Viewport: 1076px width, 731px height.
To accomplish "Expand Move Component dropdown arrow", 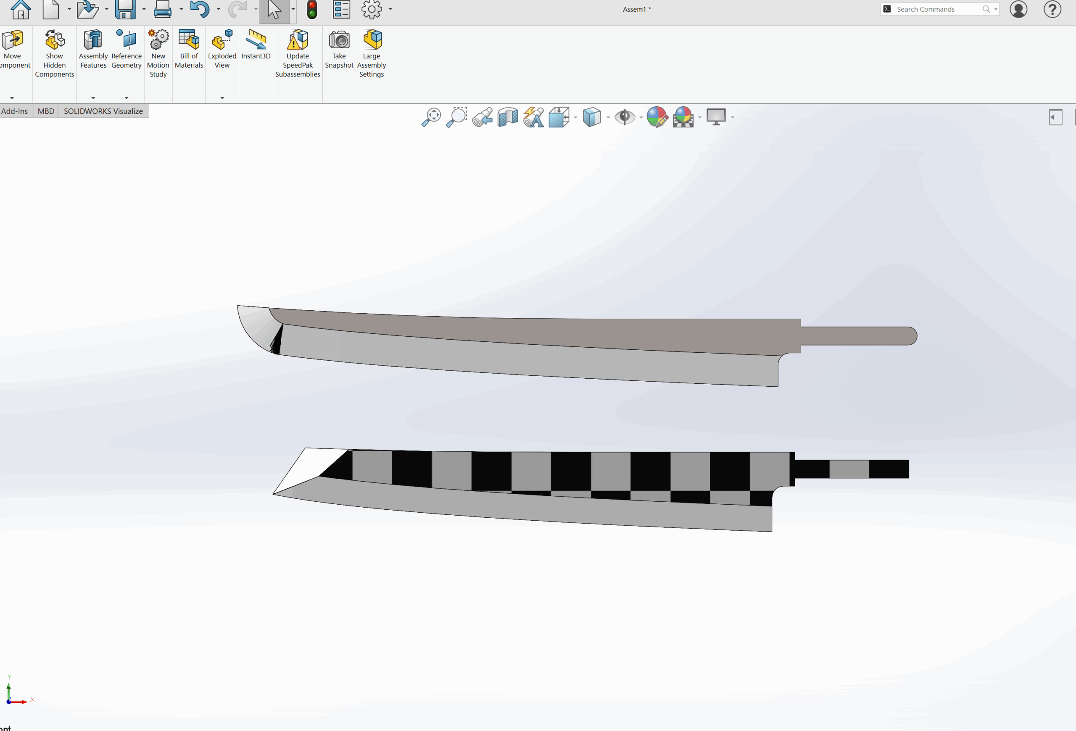I will 12,98.
